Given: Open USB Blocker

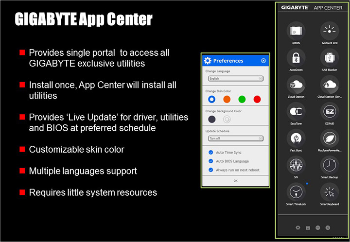Looking at the screenshot, I should [x=330, y=58].
